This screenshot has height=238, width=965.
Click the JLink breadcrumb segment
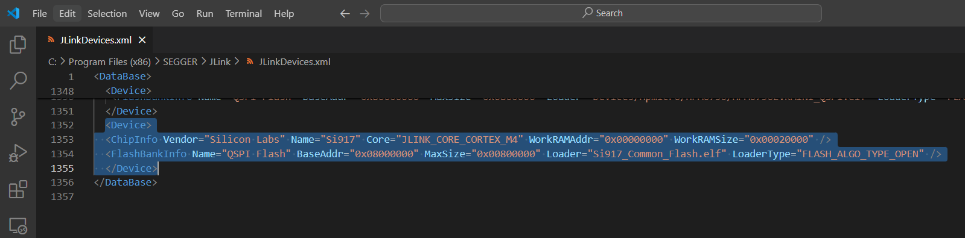(x=220, y=61)
